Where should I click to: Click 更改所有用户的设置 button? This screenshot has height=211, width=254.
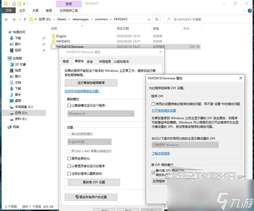[91, 197]
